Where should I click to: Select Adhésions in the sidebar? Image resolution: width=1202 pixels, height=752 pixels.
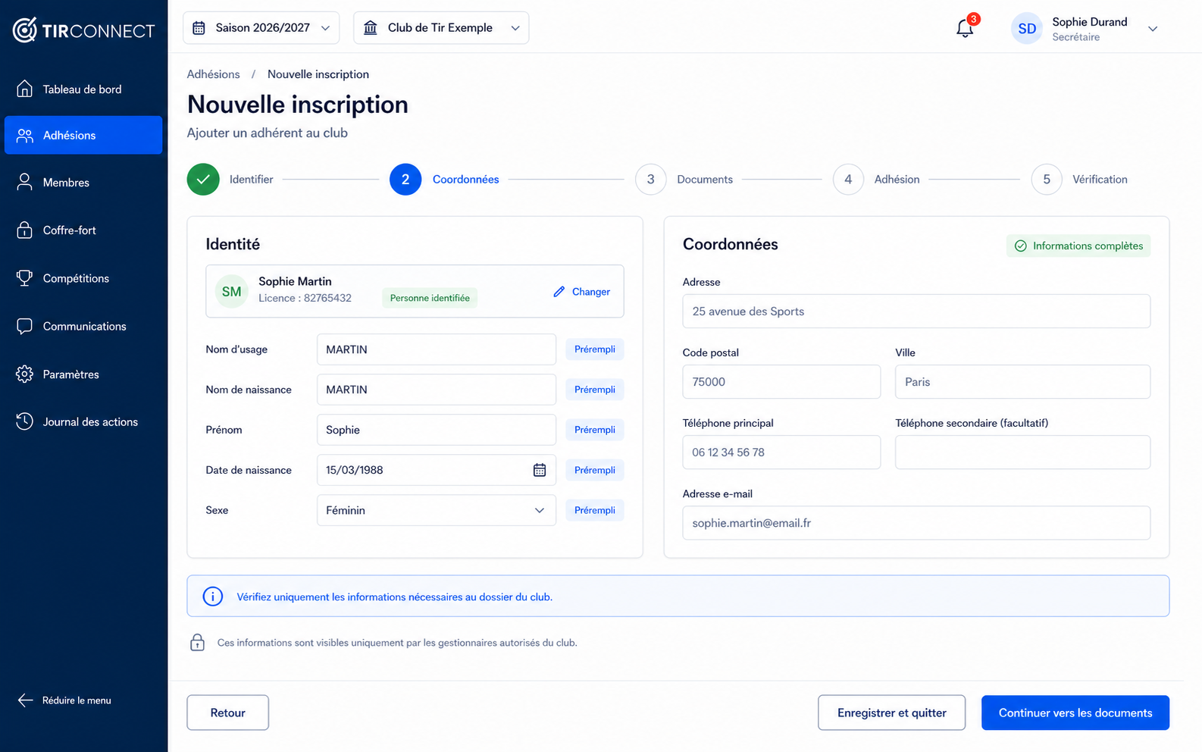click(x=83, y=135)
